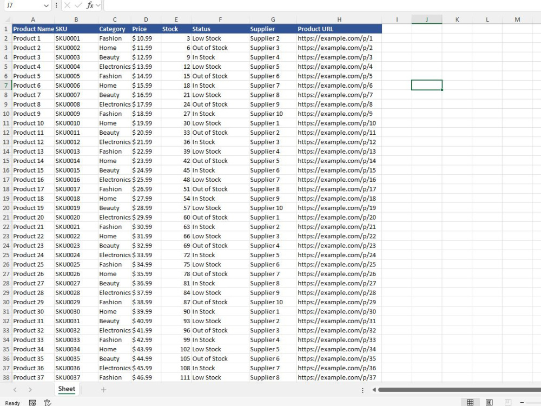
Task: Select the Product 25 cell
Action: (33, 265)
